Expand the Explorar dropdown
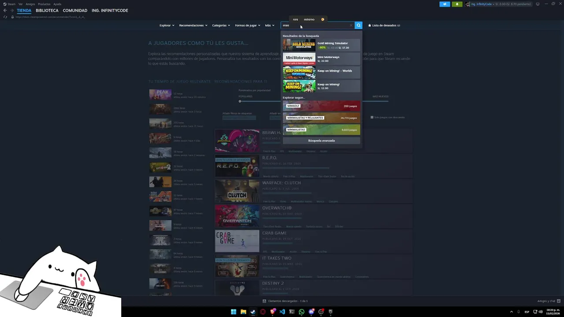 (167, 26)
